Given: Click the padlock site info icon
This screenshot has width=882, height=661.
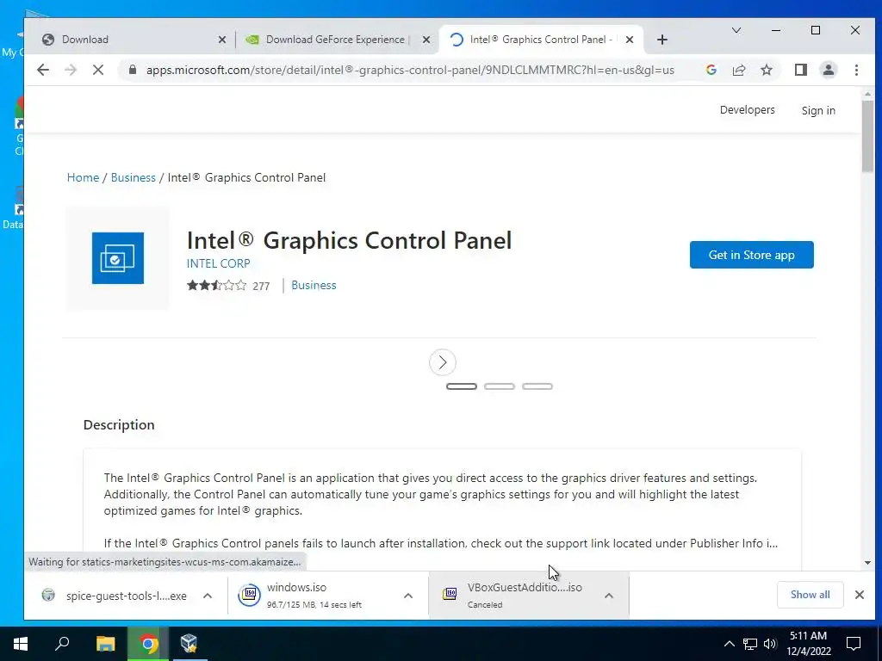Looking at the screenshot, I should 132,70.
